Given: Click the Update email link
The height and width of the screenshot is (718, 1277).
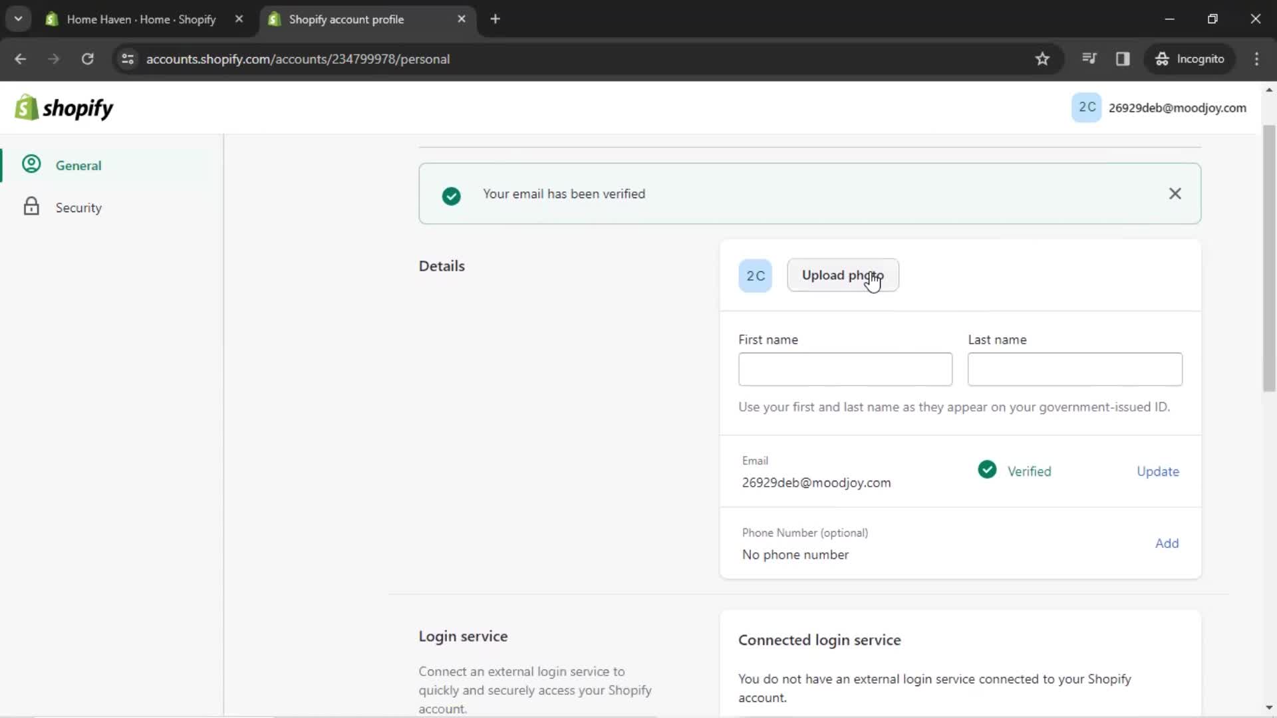Looking at the screenshot, I should (1158, 471).
